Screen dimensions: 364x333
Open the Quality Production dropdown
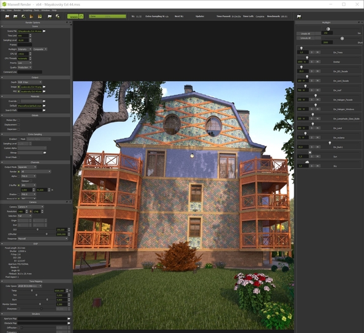[x=25, y=67]
